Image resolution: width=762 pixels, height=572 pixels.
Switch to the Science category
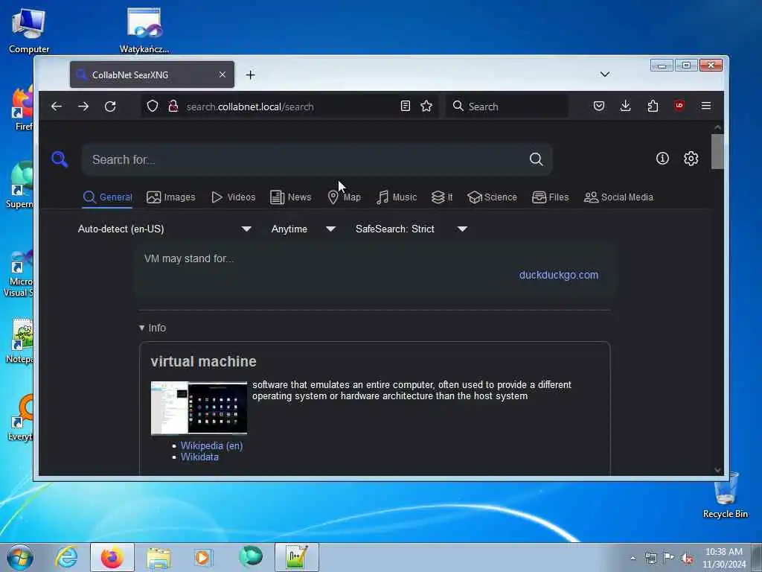tap(492, 197)
